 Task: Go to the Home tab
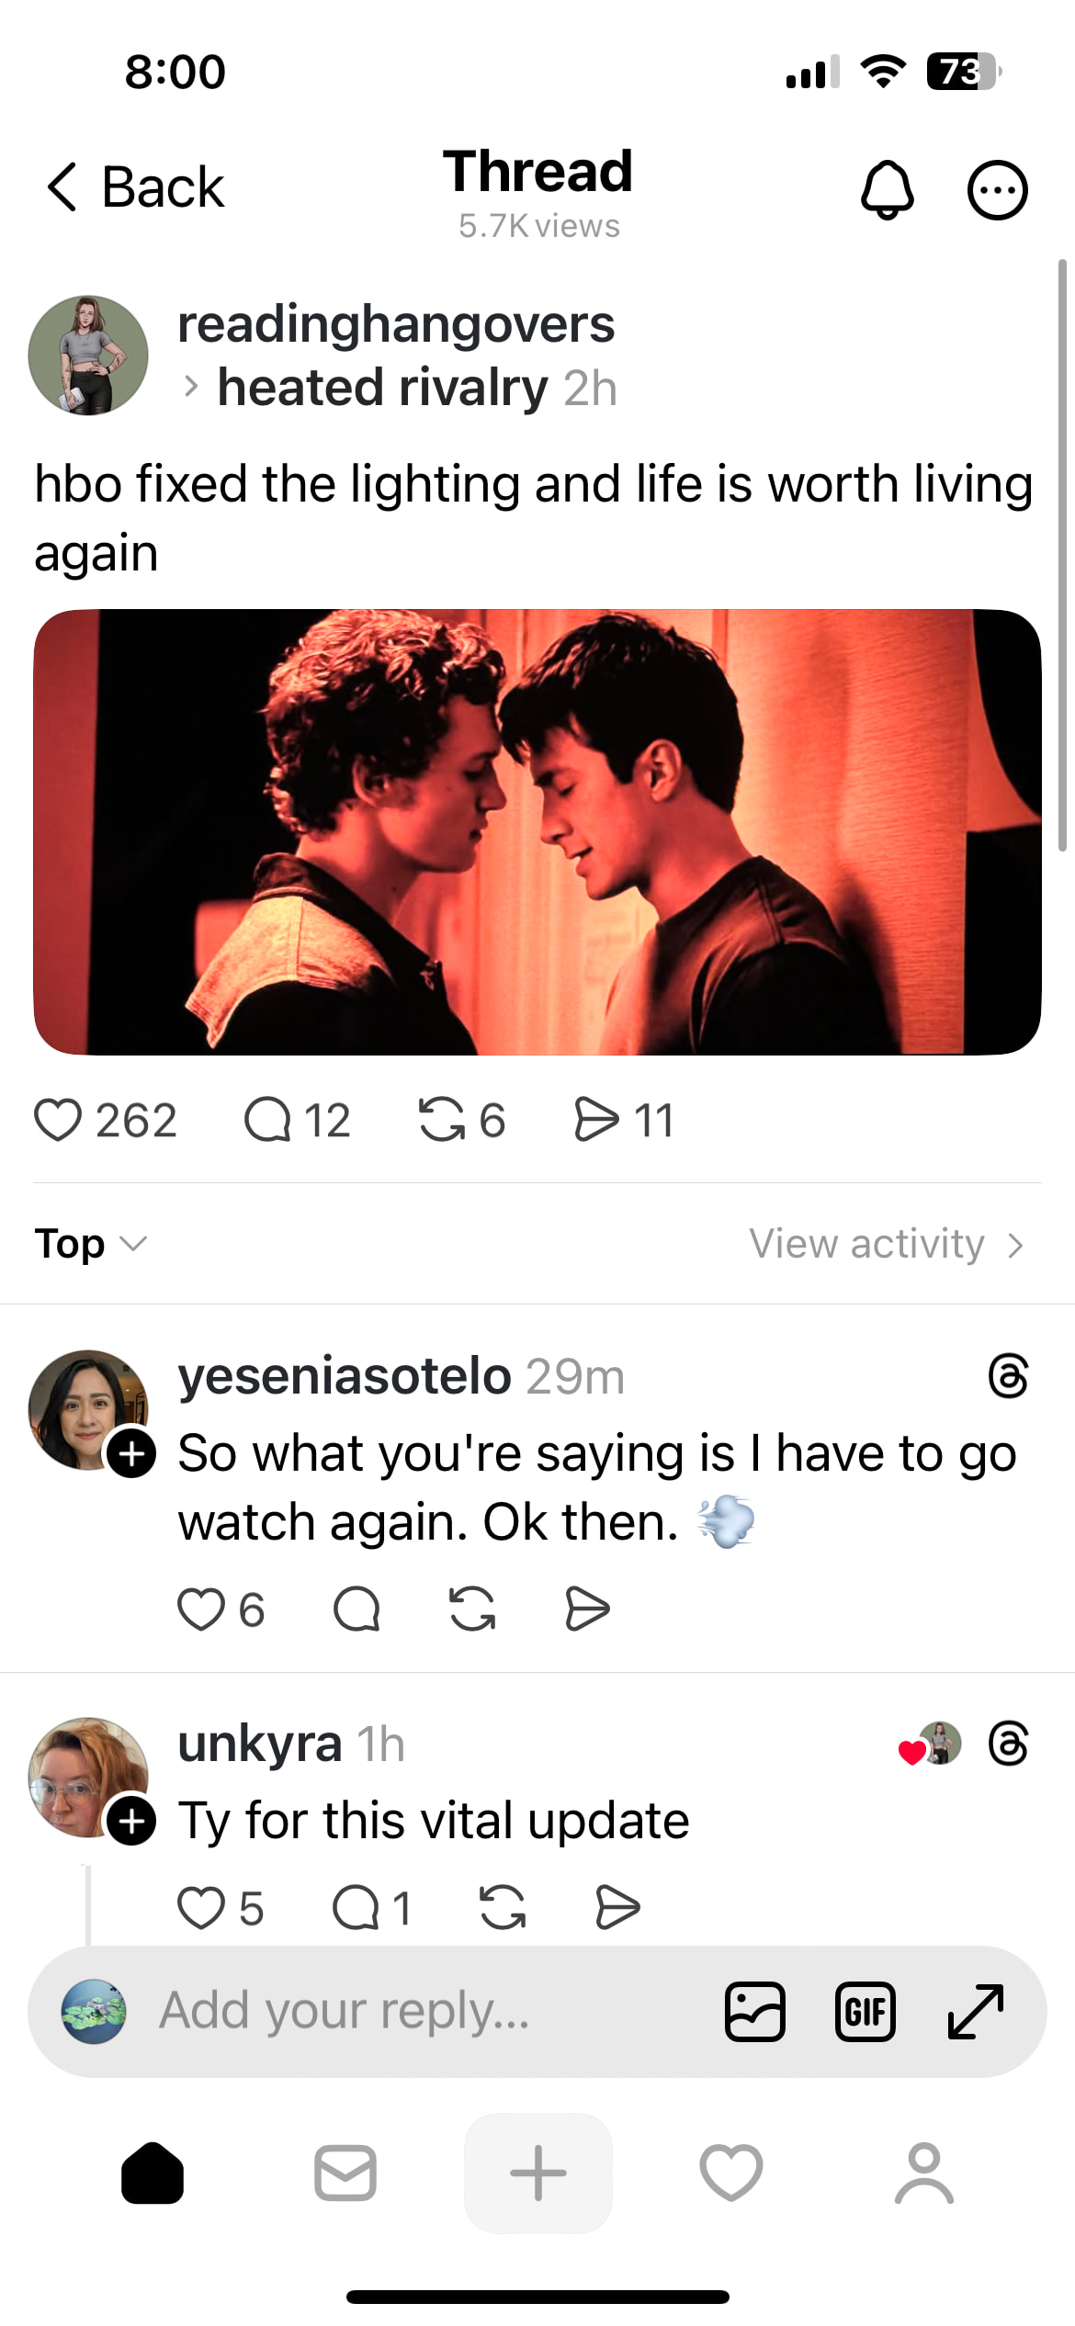tap(153, 2174)
